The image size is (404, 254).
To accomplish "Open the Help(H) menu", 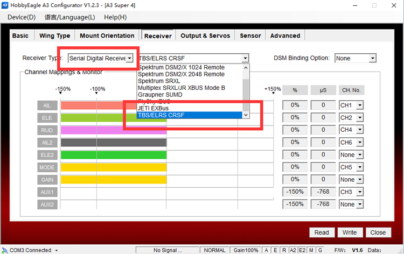I will point(115,17).
